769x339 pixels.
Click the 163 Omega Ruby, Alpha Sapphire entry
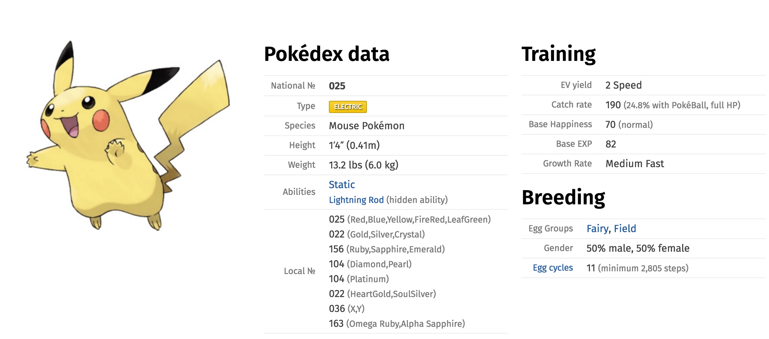click(x=397, y=324)
